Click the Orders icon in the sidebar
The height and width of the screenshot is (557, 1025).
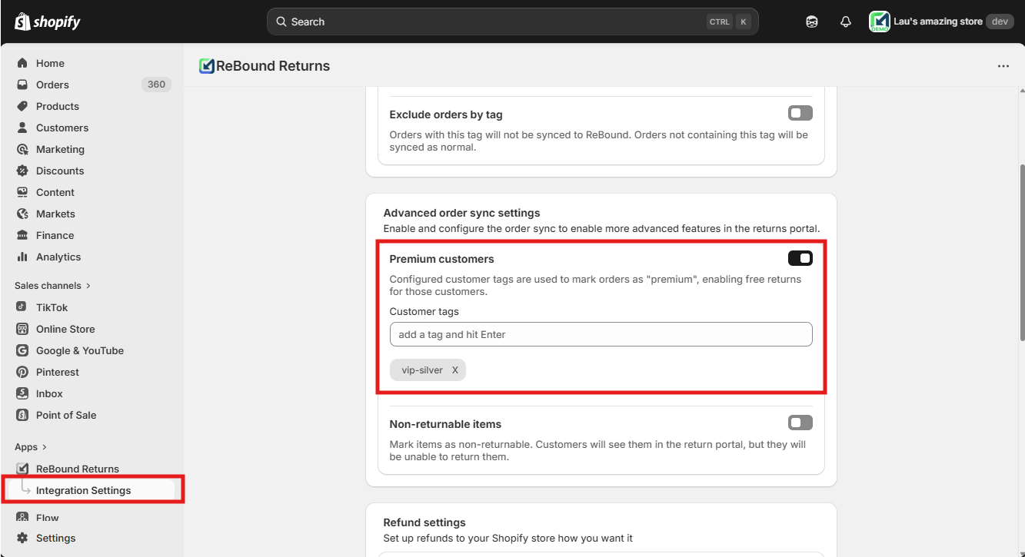pos(22,85)
